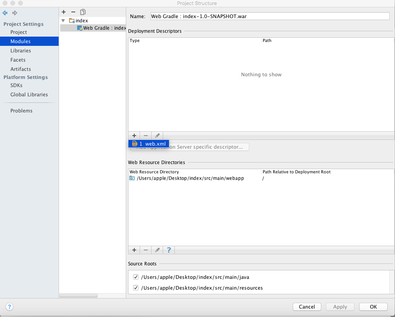Add a new module with plus icon

pos(64,12)
